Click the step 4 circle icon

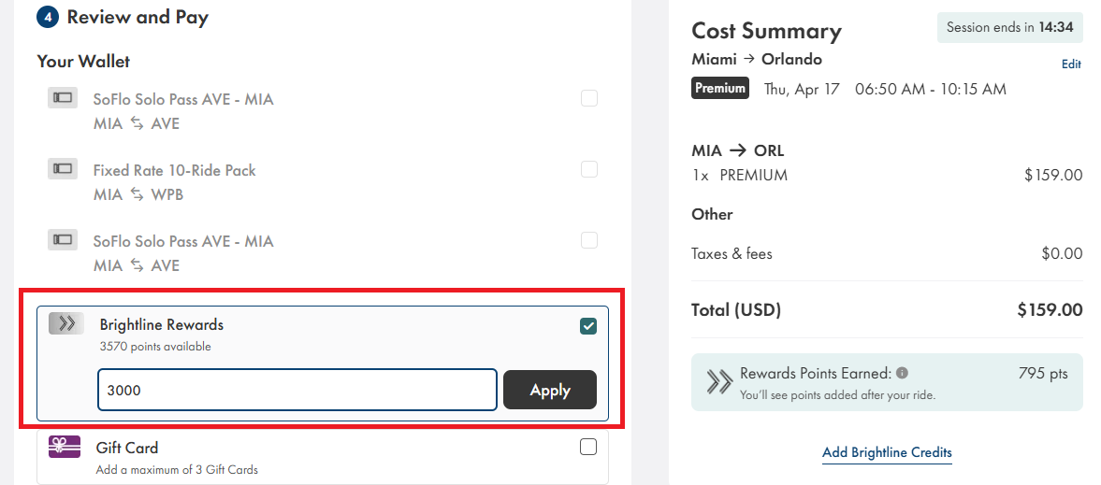pyautogui.click(x=48, y=17)
